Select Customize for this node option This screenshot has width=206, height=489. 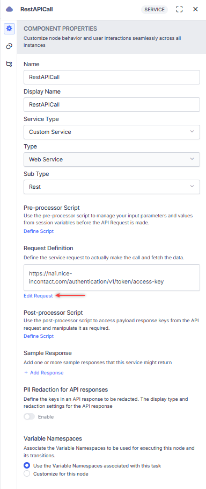click(27, 474)
